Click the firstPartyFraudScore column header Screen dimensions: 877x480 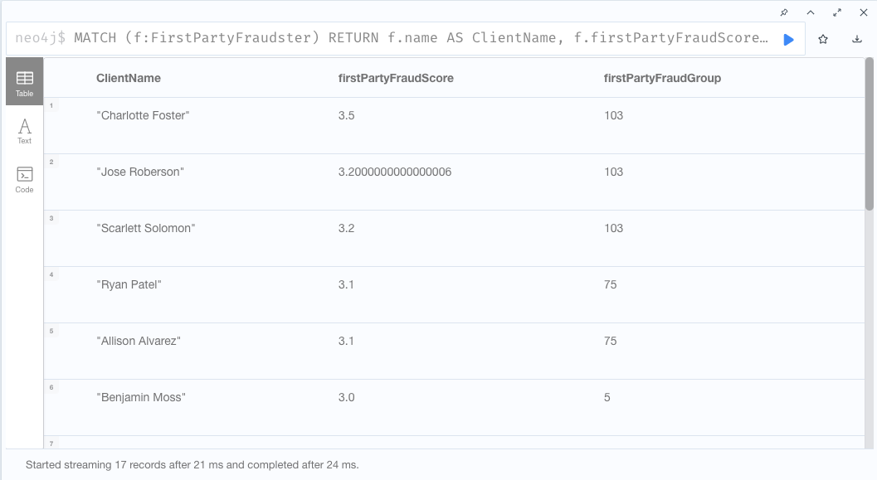click(396, 78)
